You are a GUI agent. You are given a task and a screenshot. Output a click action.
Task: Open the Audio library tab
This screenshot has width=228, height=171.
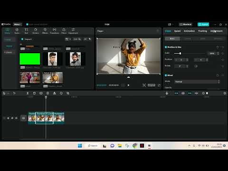tap(17, 31)
